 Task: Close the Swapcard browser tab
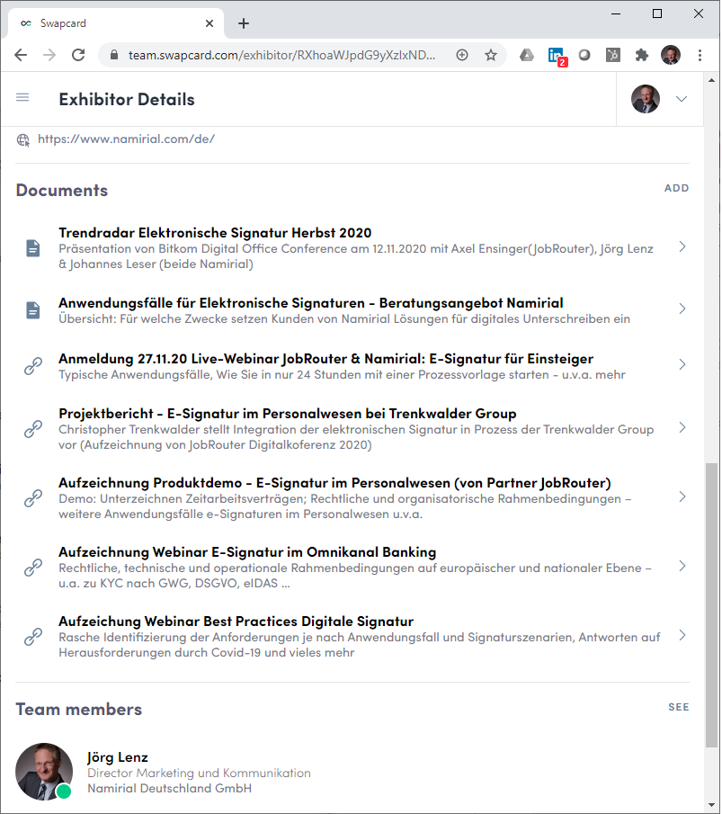[x=209, y=23]
